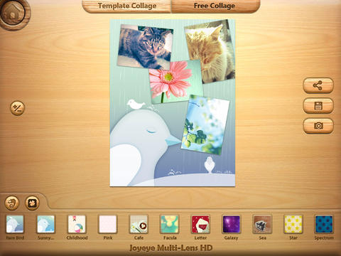Switch to Template Collage tab

(x=127, y=6)
